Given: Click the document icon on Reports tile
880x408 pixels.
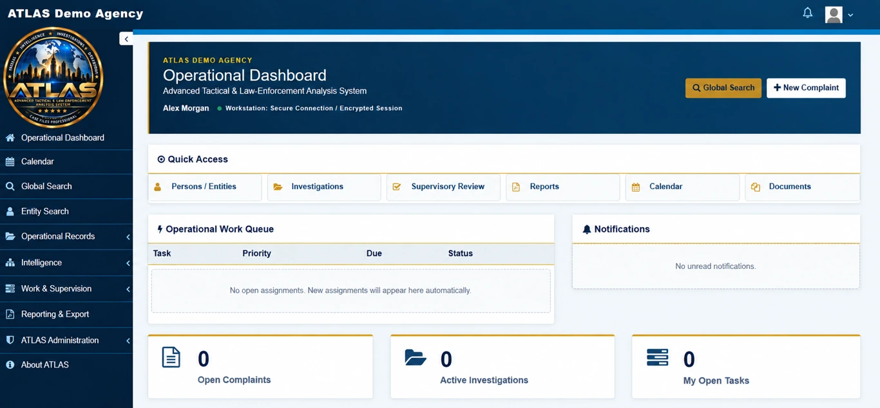Looking at the screenshot, I should point(516,187).
